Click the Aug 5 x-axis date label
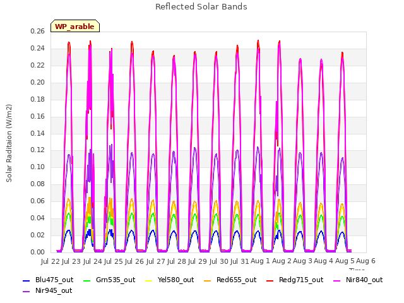 click(x=345, y=261)
